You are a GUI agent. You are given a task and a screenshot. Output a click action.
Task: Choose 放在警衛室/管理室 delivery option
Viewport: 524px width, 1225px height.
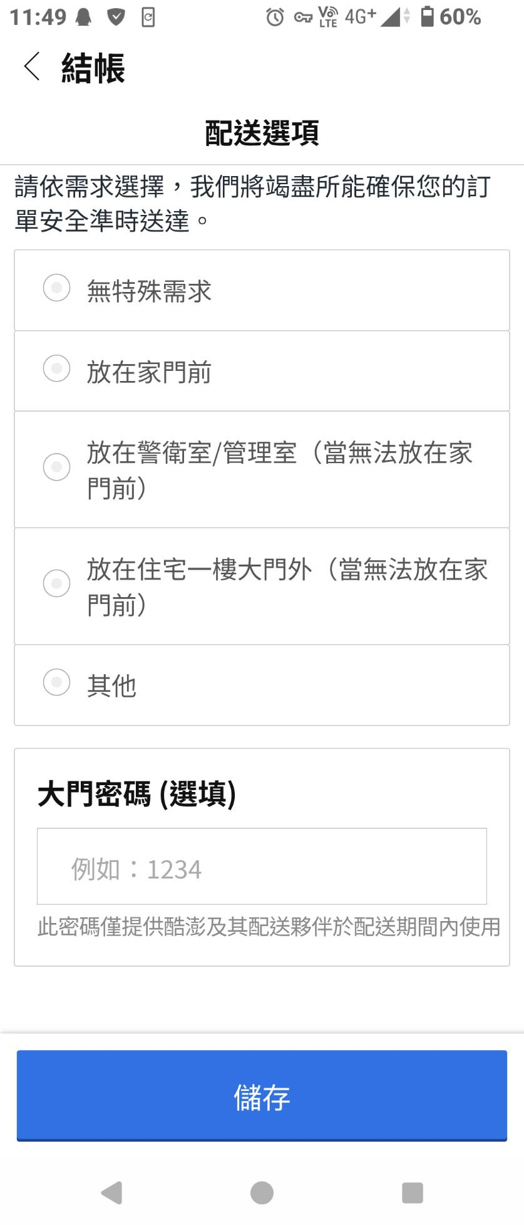[262, 469]
